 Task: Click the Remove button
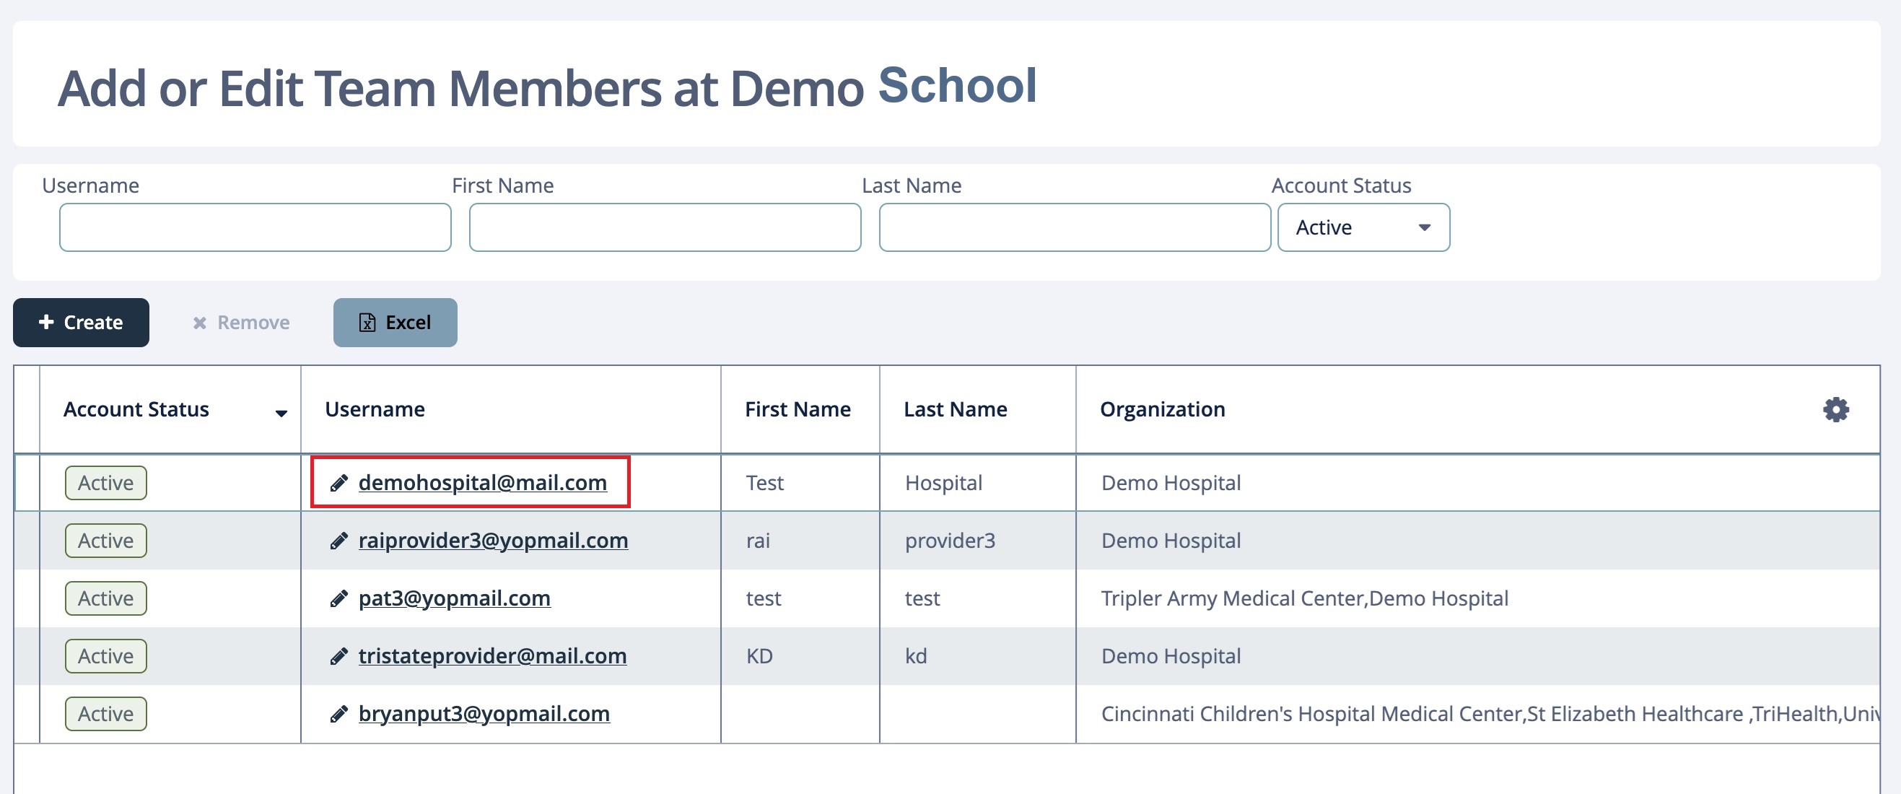pyautogui.click(x=240, y=323)
